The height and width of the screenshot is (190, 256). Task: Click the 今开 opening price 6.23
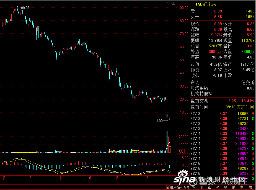[251, 24]
